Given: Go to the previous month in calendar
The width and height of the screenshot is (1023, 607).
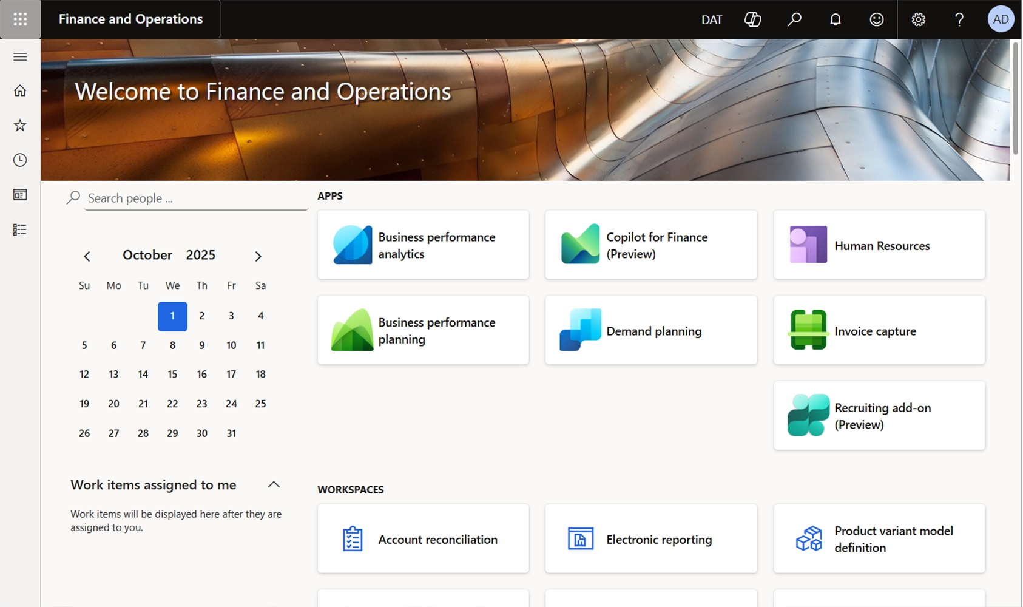Looking at the screenshot, I should click(x=87, y=256).
